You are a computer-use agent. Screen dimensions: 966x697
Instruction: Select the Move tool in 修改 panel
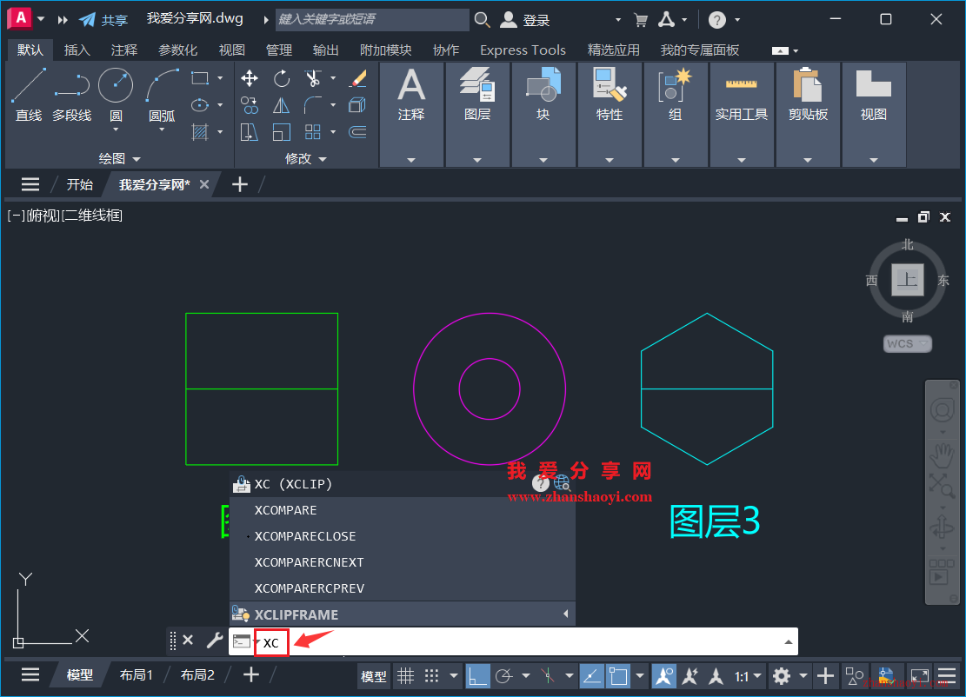click(249, 78)
